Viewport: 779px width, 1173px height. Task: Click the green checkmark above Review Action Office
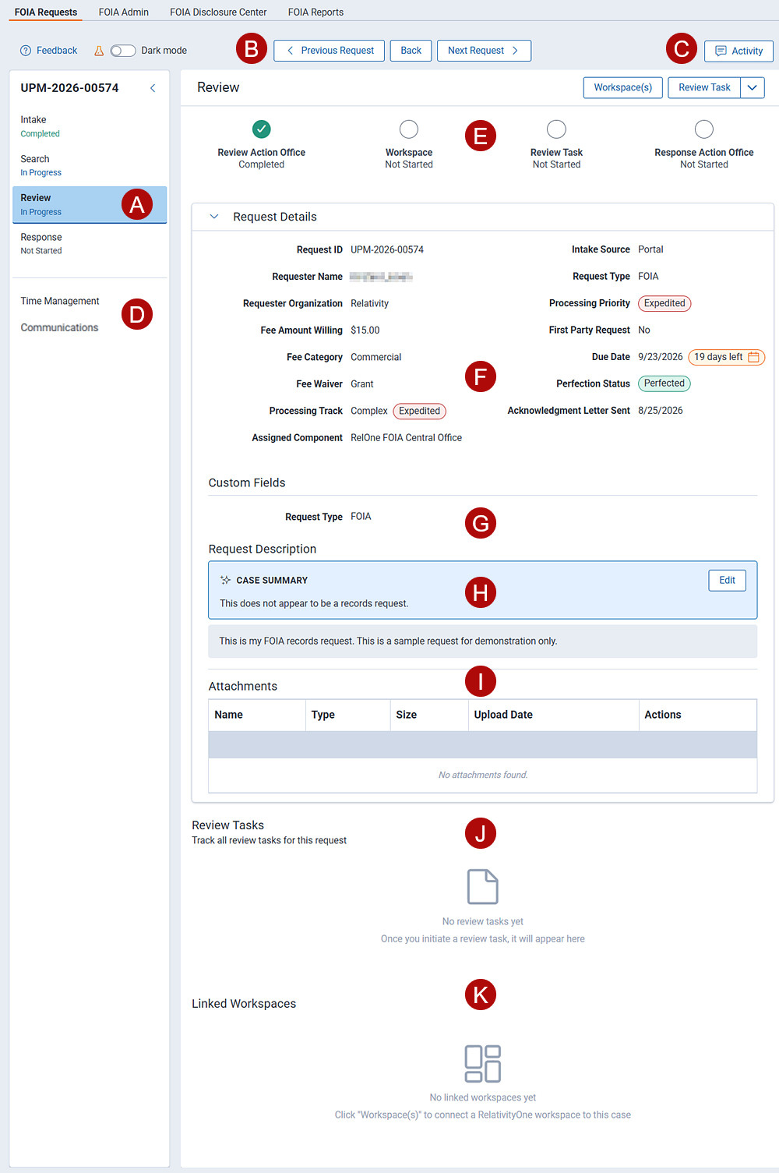[262, 129]
